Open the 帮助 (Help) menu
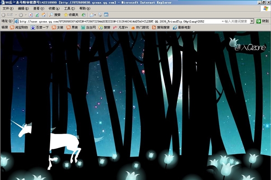 coord(85,9)
